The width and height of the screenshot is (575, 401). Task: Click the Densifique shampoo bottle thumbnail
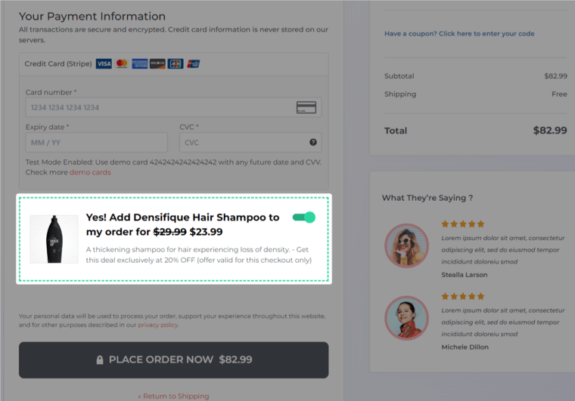[x=54, y=239]
